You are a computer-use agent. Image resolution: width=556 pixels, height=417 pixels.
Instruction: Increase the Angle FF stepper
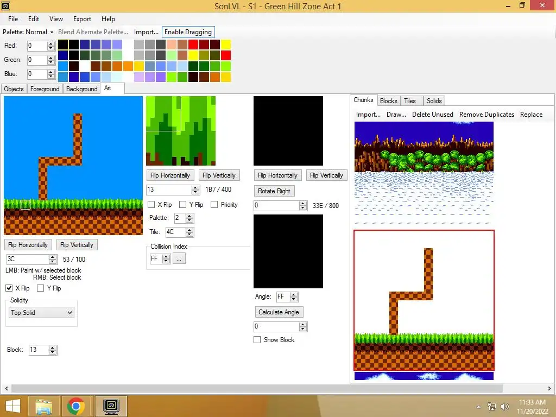(x=294, y=294)
